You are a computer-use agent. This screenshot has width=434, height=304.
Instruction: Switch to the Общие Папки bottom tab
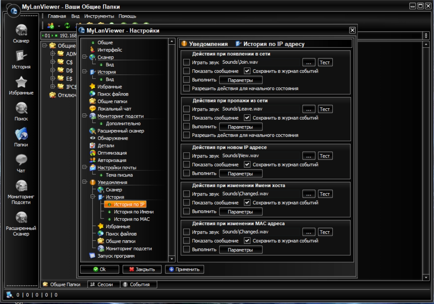(x=64, y=284)
